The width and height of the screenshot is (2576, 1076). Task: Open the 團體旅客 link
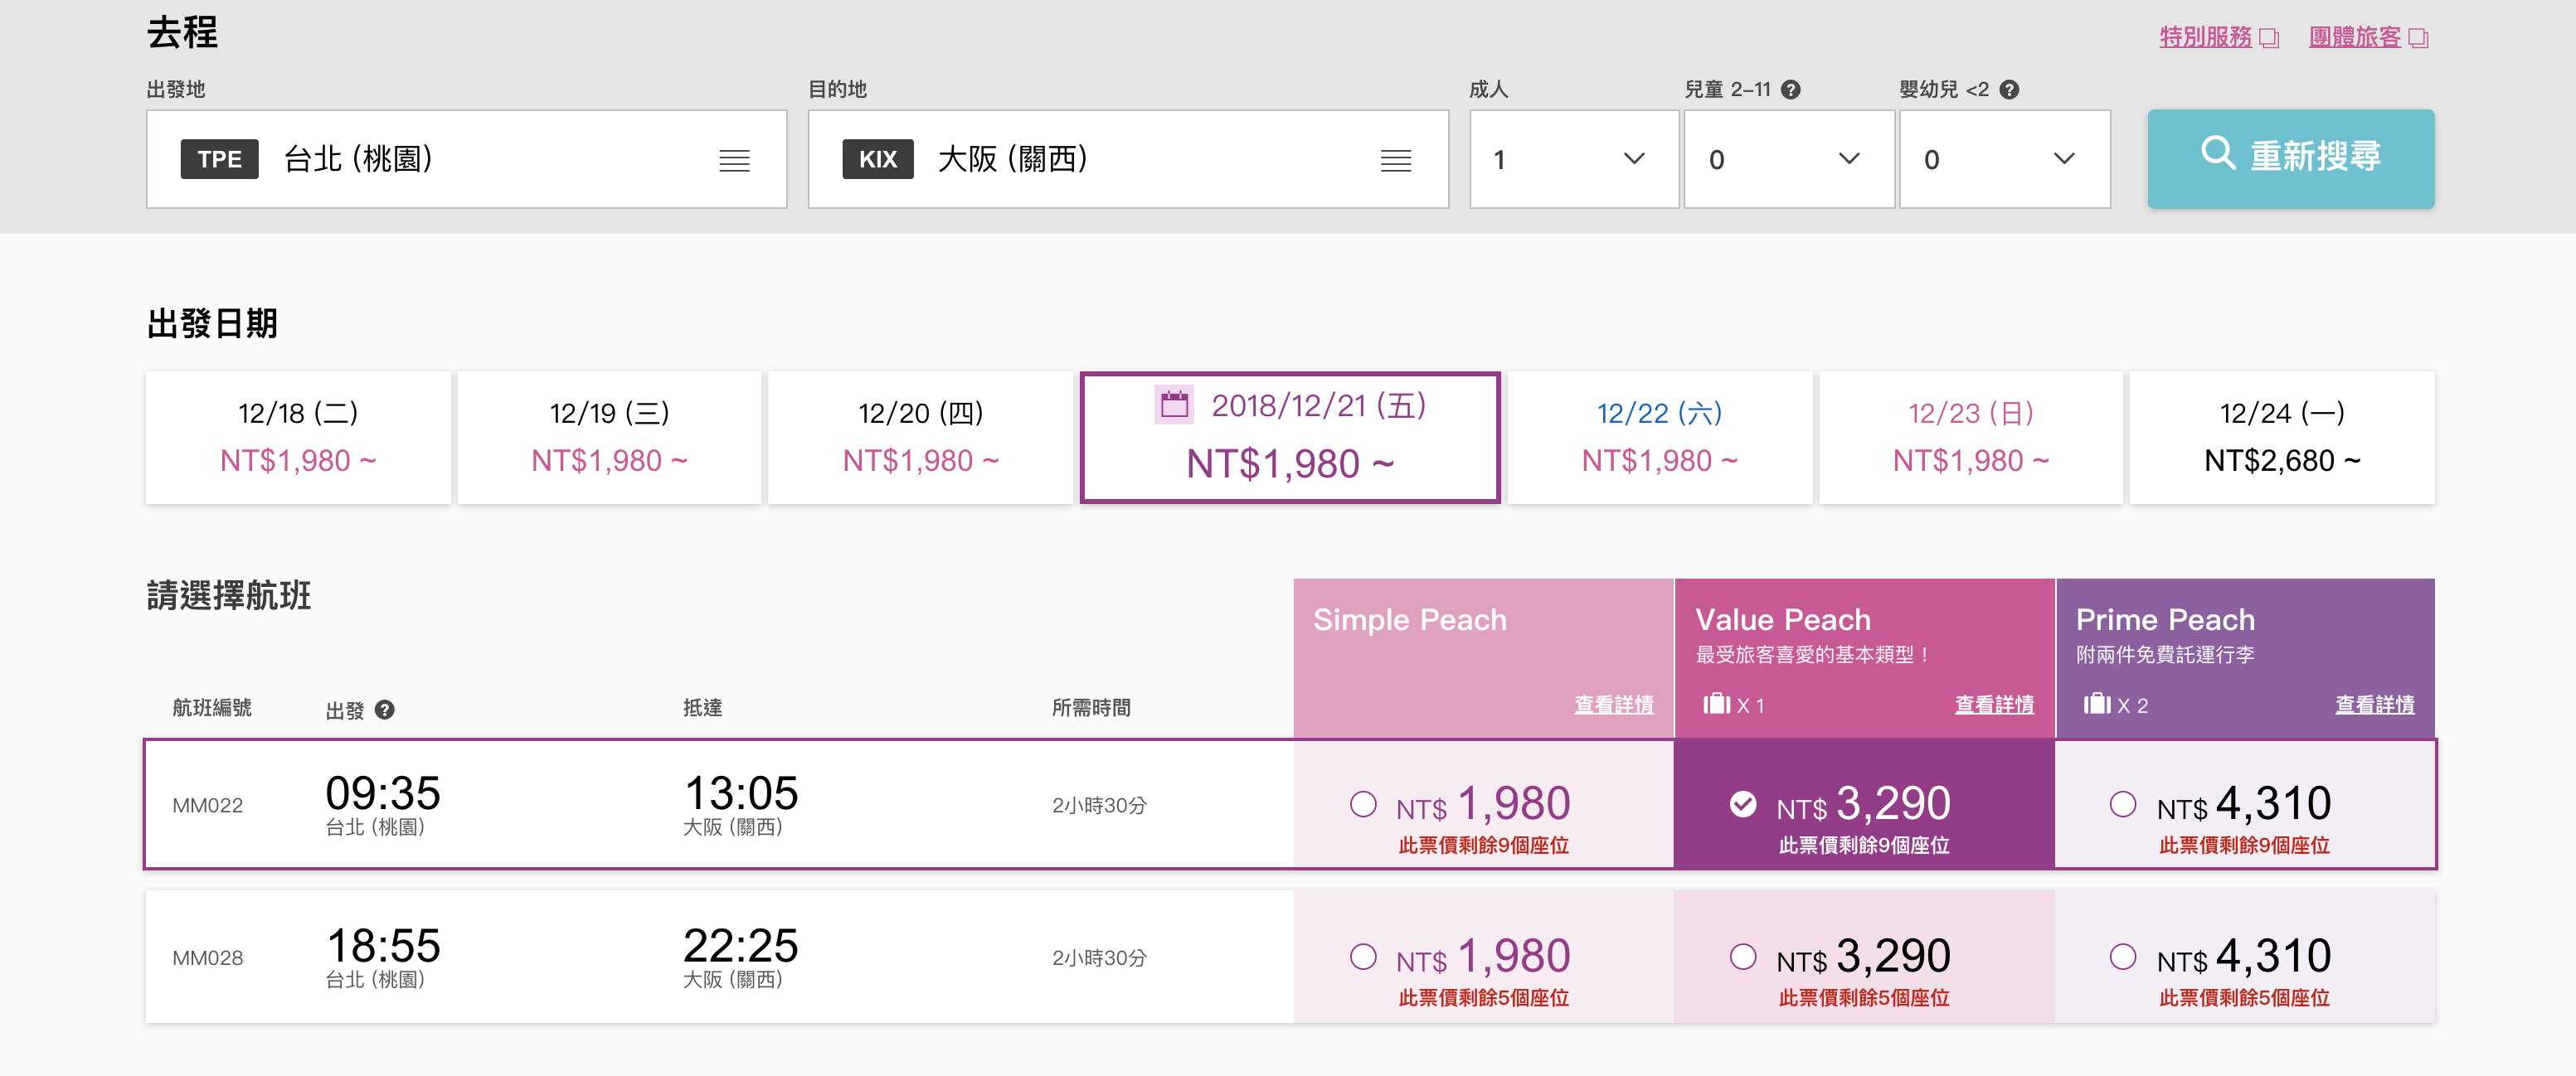coord(2354,37)
